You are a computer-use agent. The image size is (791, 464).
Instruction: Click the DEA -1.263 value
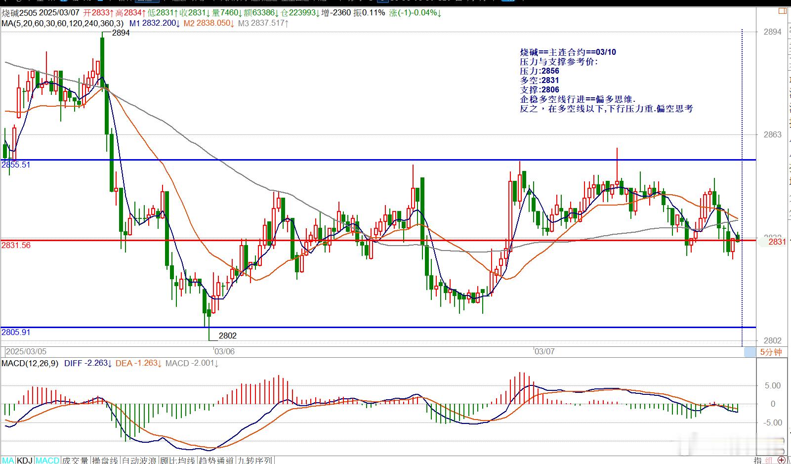(x=139, y=363)
